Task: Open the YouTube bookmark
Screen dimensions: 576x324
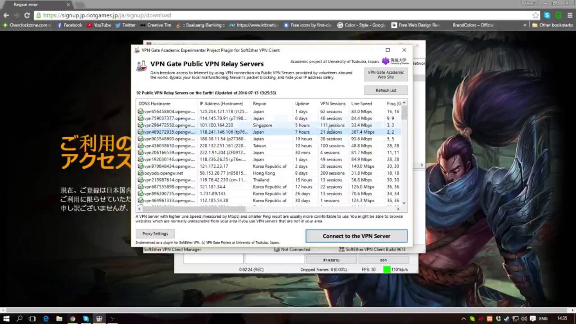Action: [x=99, y=25]
